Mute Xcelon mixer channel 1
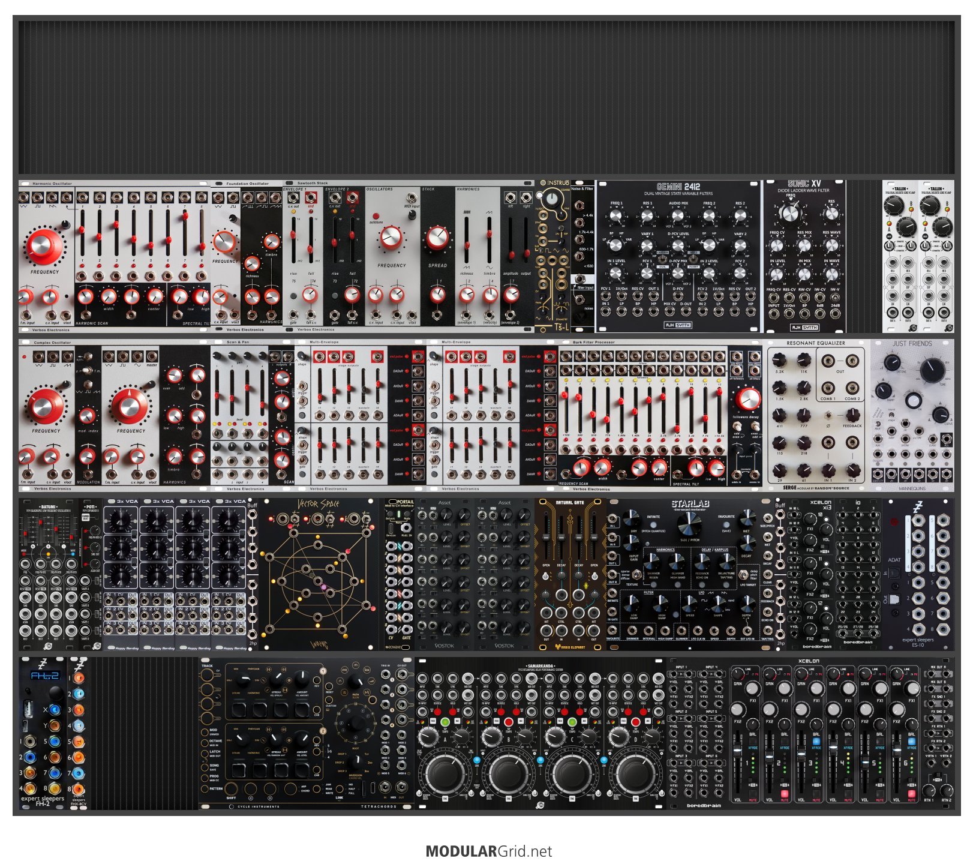This screenshot has width=979, height=864. 753,794
